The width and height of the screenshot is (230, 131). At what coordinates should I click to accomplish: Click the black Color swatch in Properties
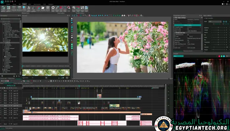pos(188,37)
